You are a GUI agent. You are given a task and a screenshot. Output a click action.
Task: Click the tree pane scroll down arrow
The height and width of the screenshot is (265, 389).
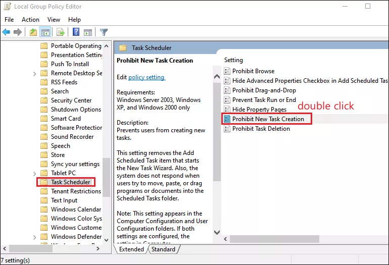tap(107, 240)
